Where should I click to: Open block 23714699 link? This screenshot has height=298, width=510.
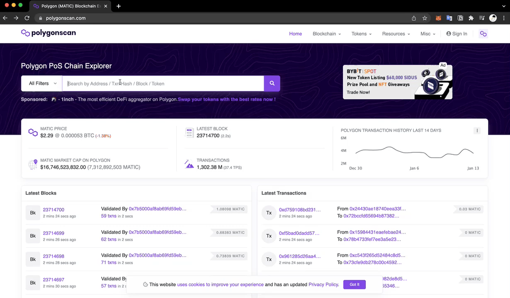(53, 233)
